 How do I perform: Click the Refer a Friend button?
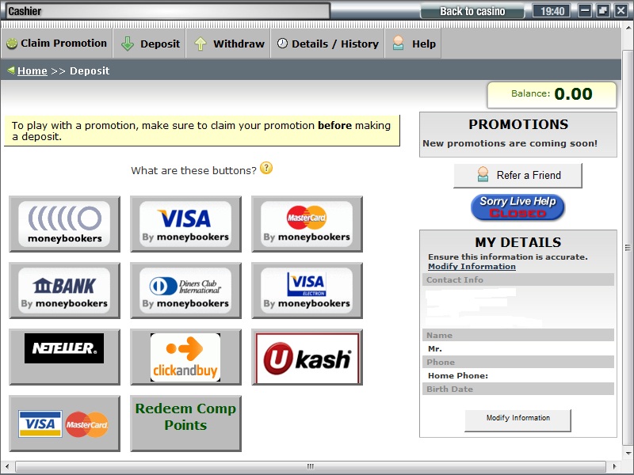(x=518, y=175)
